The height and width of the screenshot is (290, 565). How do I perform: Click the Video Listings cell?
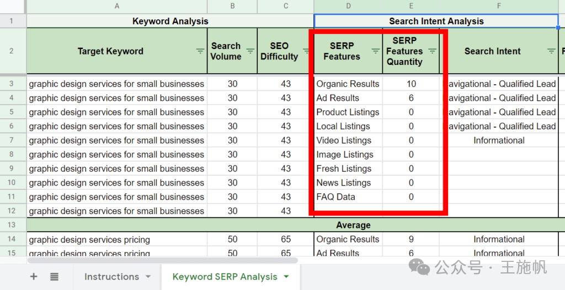point(348,140)
